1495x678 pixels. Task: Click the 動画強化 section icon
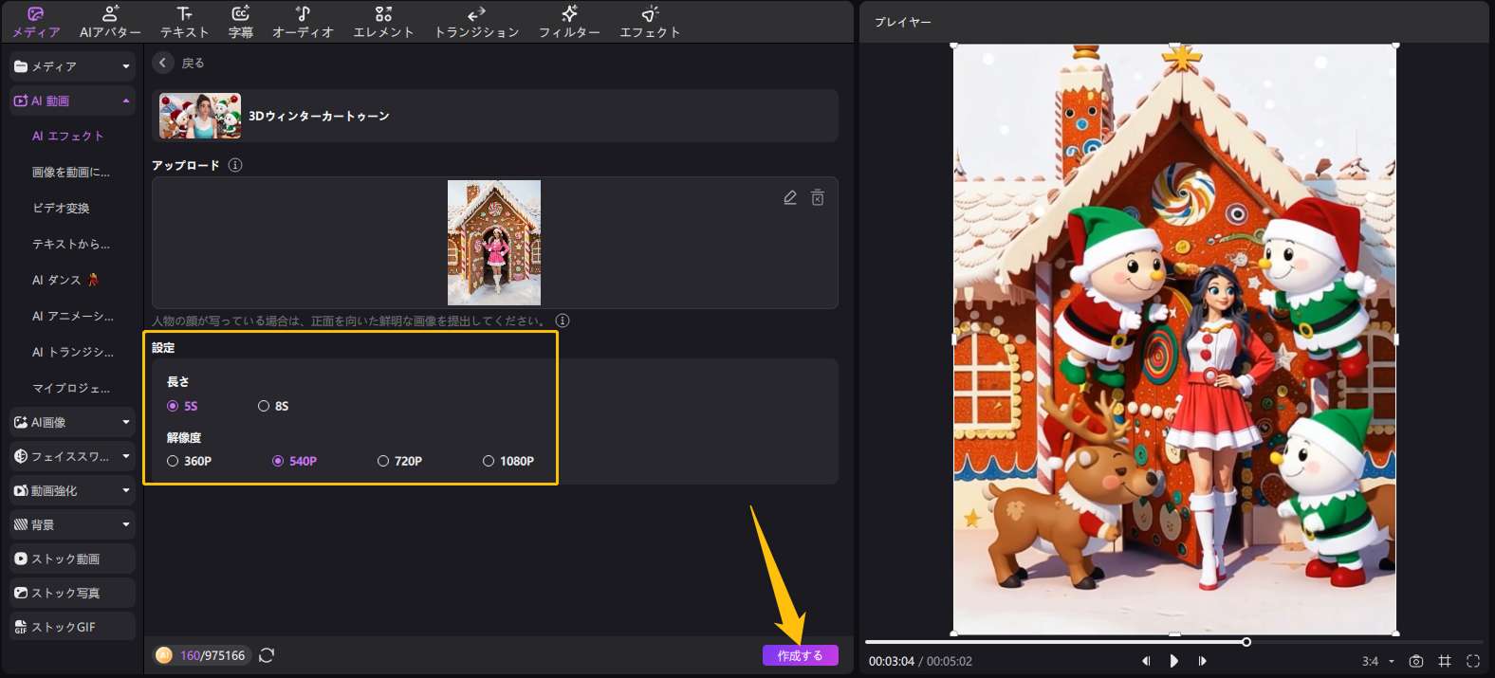point(21,490)
